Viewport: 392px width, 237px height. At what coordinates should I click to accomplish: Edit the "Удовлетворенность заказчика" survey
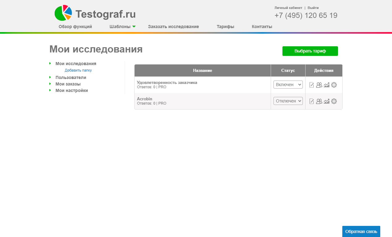click(311, 84)
